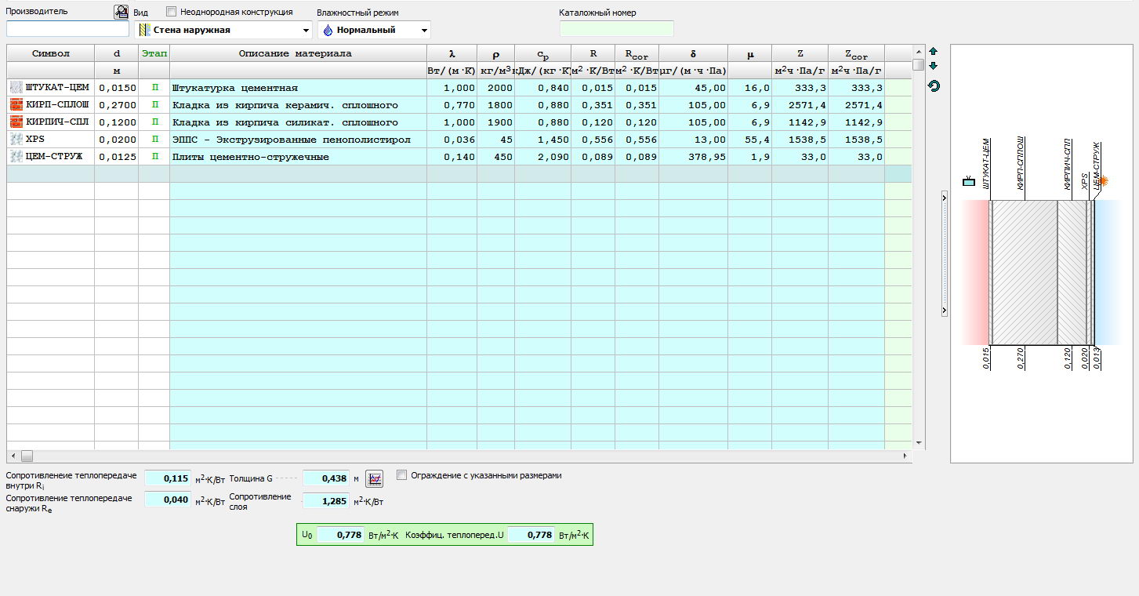
Task: Tick the Ограждение с указанными размерами checkbox
Action: [x=402, y=475]
